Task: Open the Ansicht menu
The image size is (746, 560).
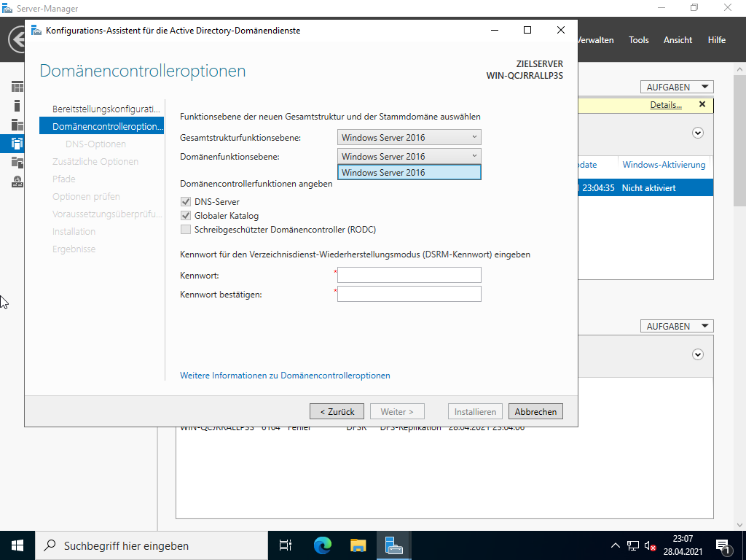Action: coord(678,40)
